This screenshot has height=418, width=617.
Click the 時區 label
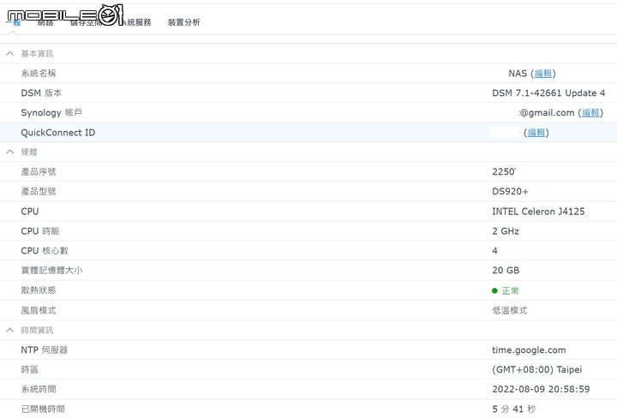pyautogui.click(x=29, y=370)
